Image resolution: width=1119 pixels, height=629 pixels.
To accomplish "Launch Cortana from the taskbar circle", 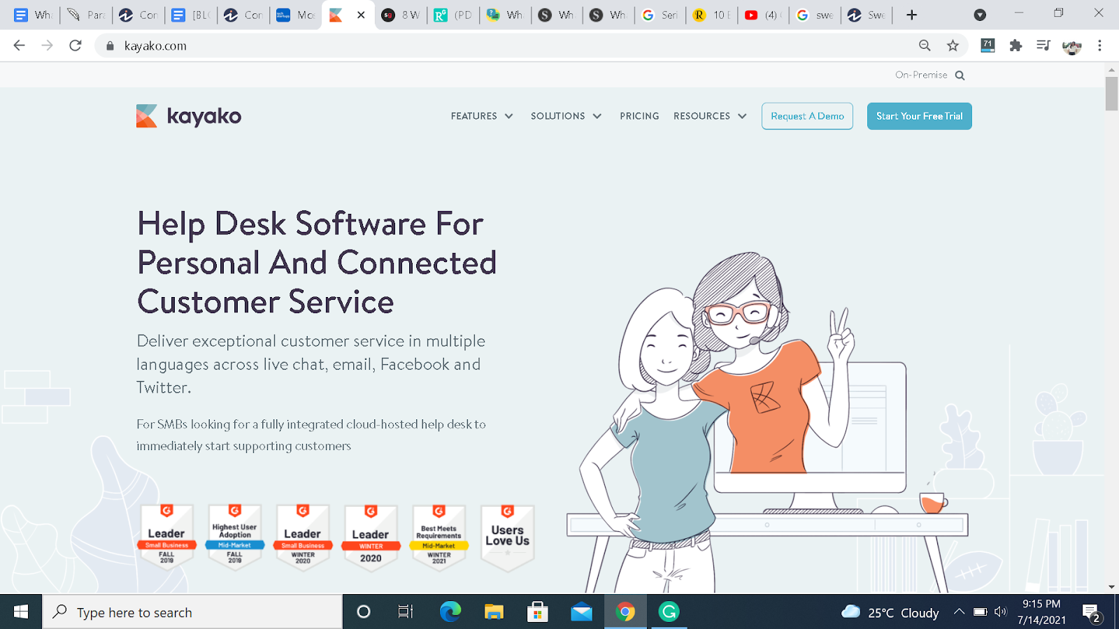I will tap(364, 612).
